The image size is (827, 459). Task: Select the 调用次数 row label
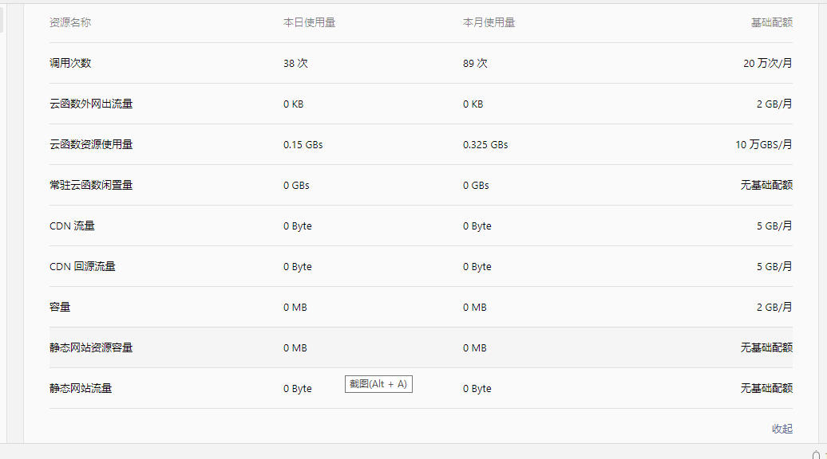70,63
